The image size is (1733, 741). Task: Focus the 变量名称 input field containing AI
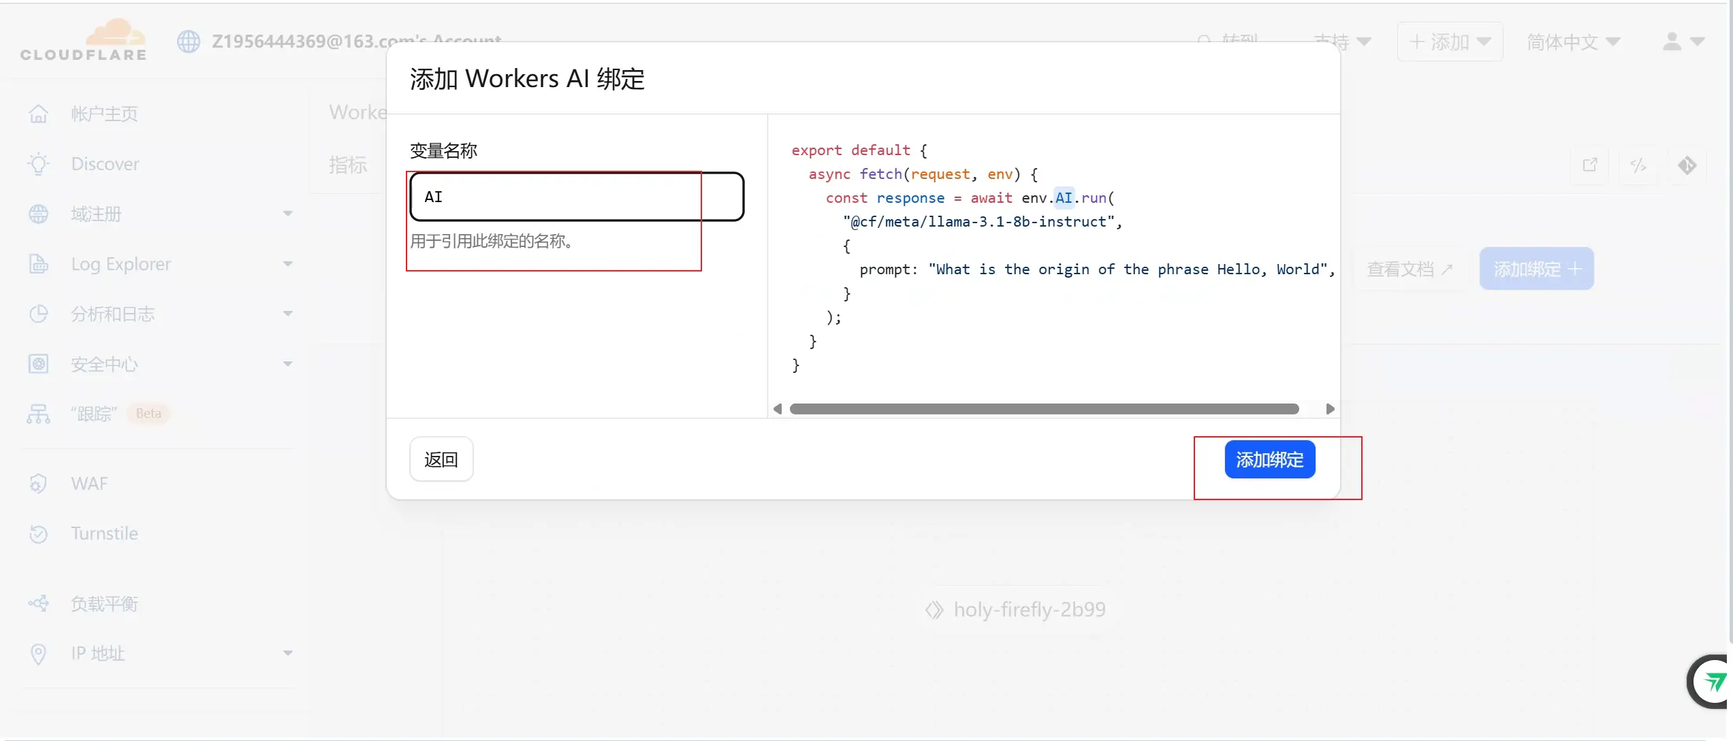577,197
